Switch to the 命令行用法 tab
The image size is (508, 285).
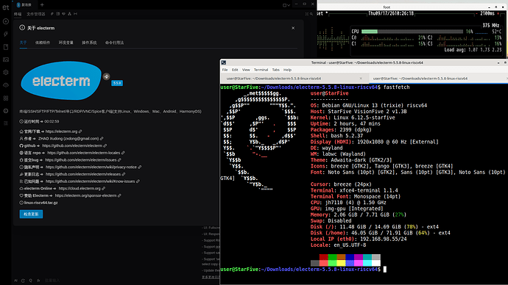pyautogui.click(x=114, y=43)
